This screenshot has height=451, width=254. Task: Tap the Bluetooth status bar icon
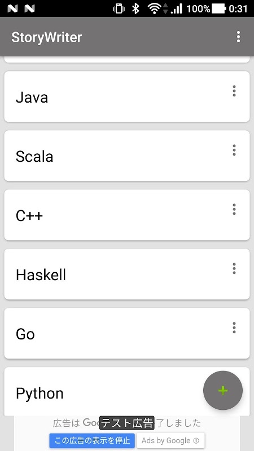[135, 8]
